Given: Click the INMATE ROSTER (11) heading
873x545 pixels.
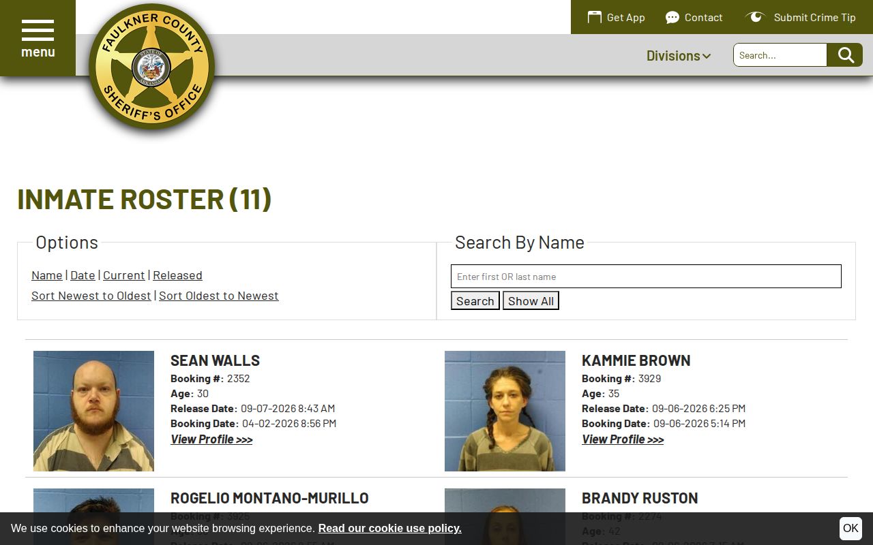Looking at the screenshot, I should [x=145, y=199].
